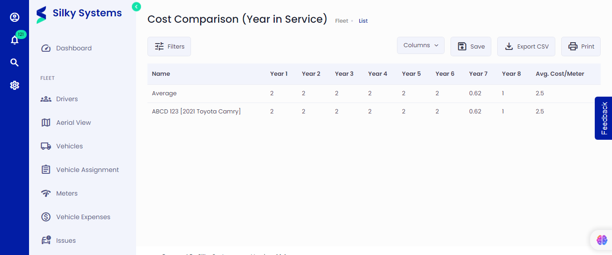The width and height of the screenshot is (612, 255).
Task: Click the Silky Systems logo
Action: pyautogui.click(x=79, y=14)
